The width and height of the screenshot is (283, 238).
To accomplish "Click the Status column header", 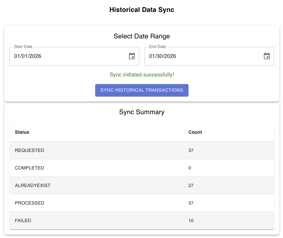I will (22, 132).
